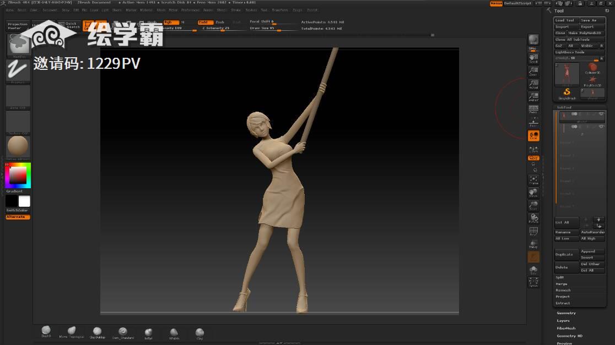Screen dimensions: 615x345
Task: Click the Zoom view icon
Action: pos(533,70)
